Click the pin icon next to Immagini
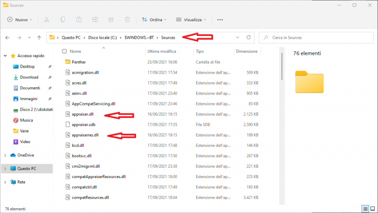 coord(50,99)
